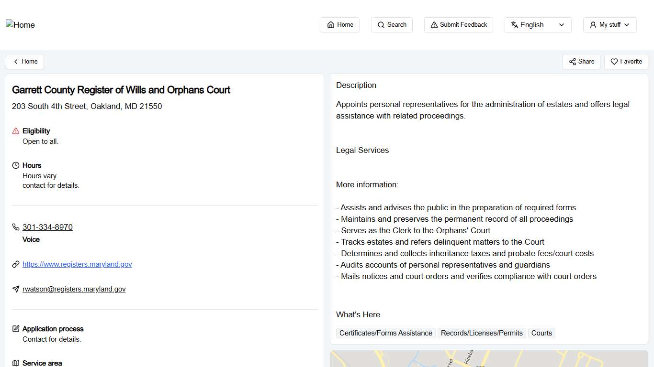The image size is (654, 367).
Task: Click the translate icon next to English
Action: point(515,24)
